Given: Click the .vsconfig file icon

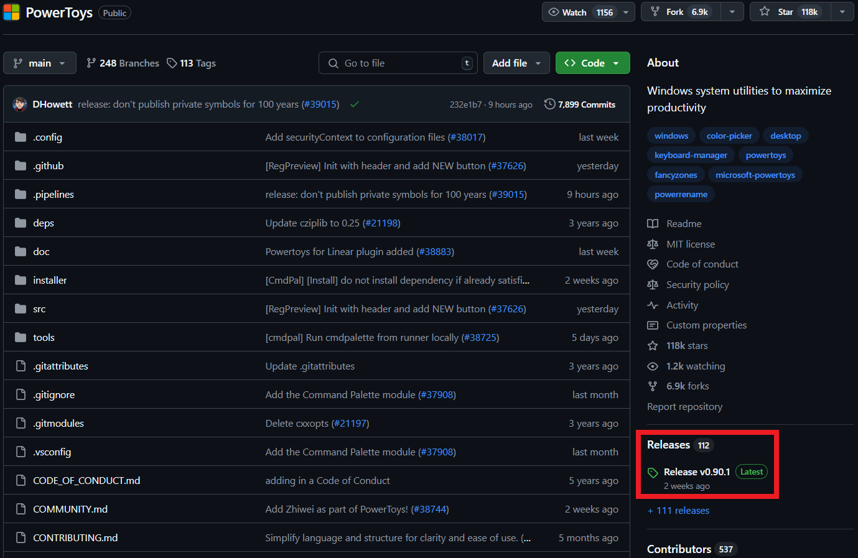Looking at the screenshot, I should coord(21,452).
